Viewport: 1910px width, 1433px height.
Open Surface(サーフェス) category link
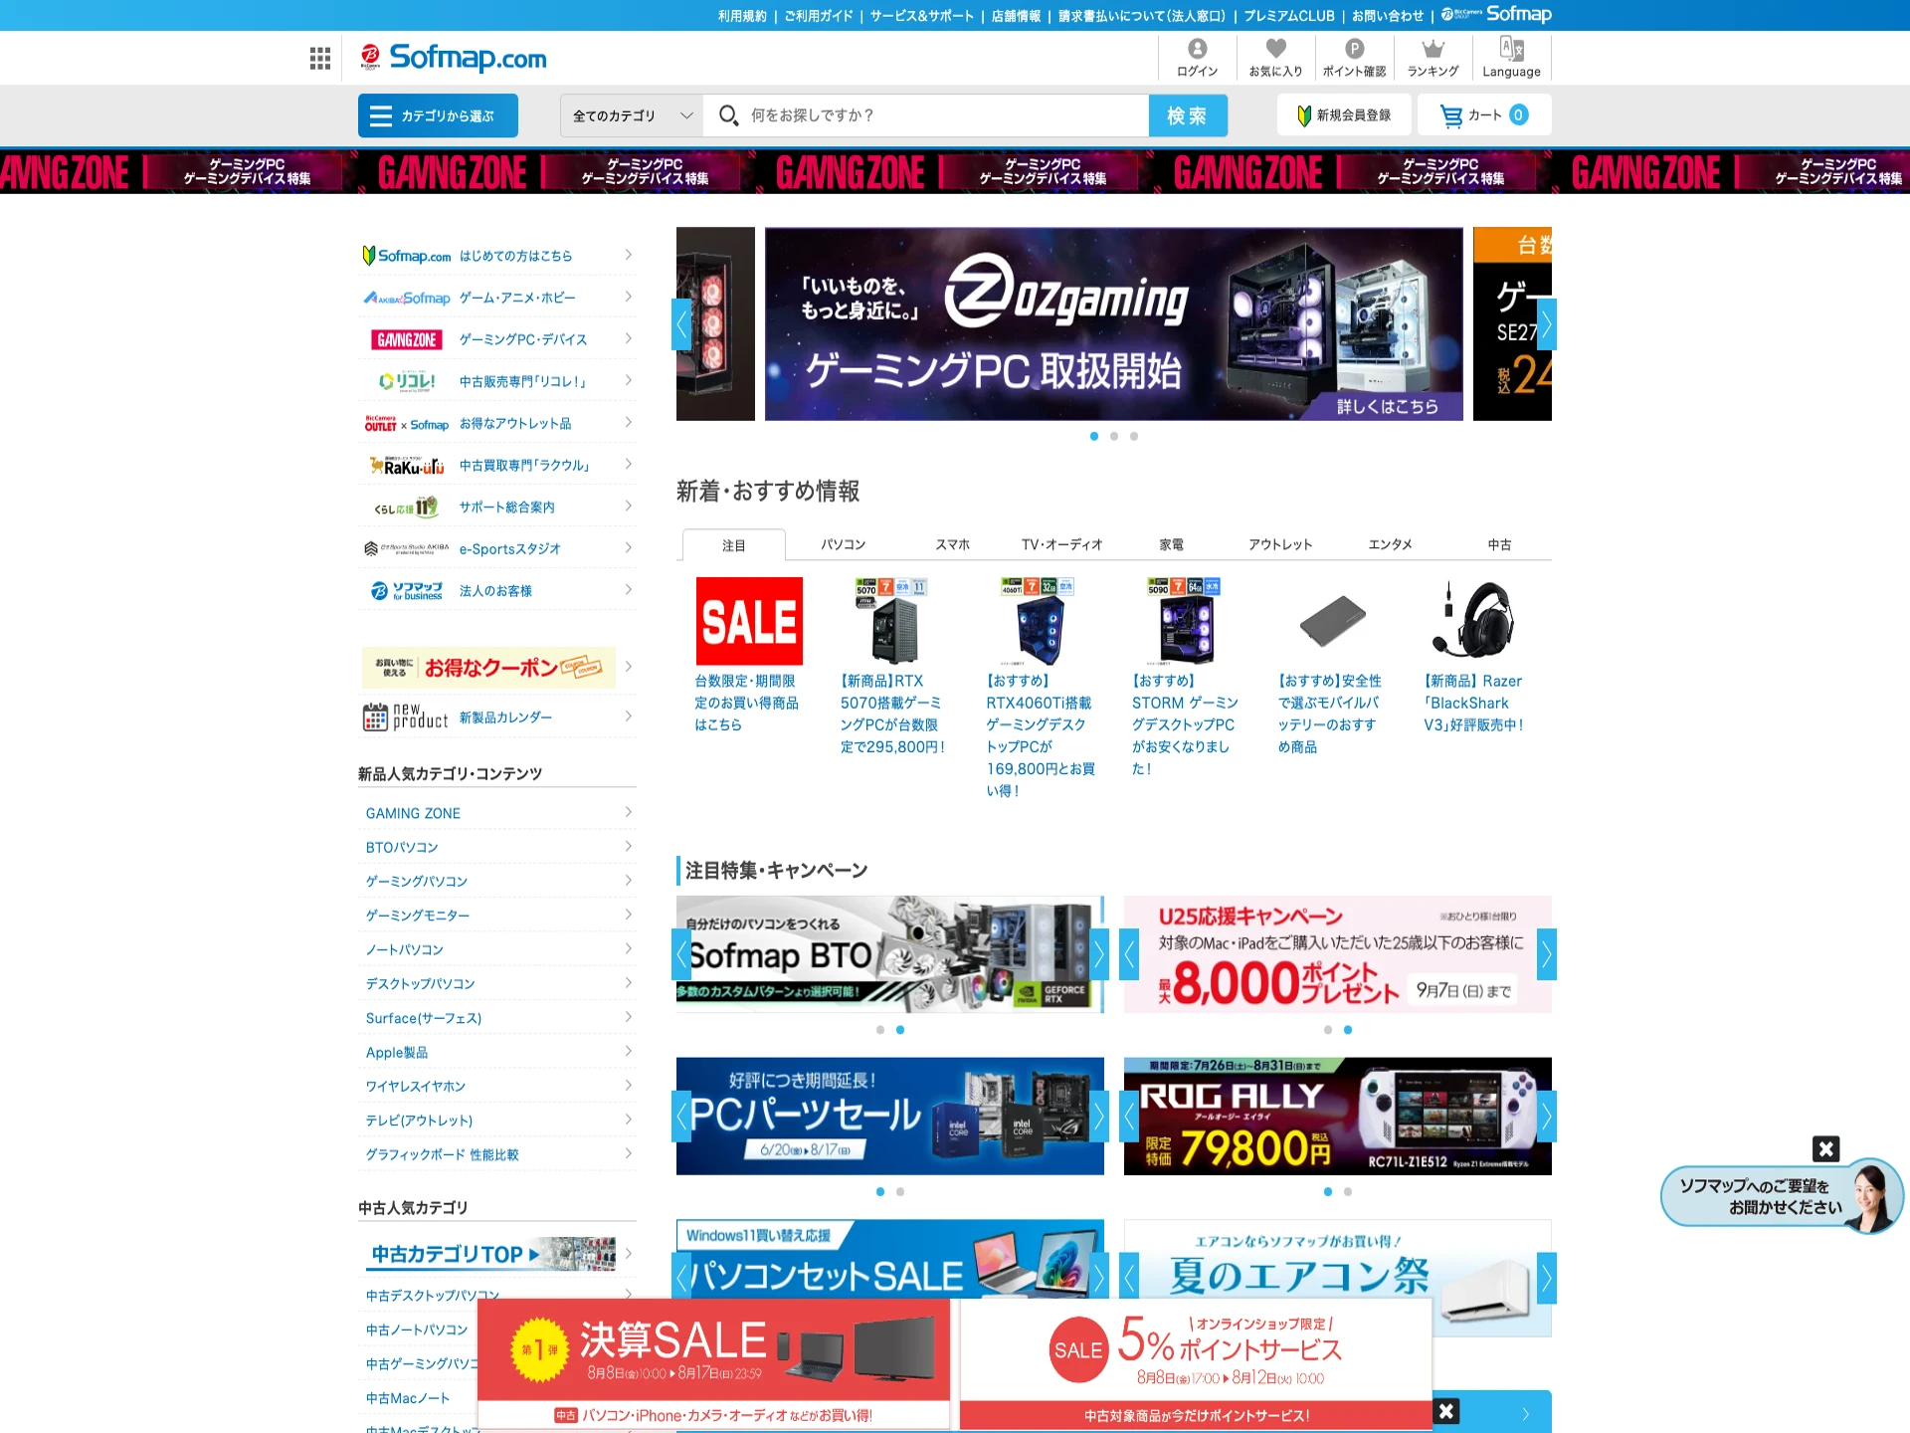(x=497, y=1018)
